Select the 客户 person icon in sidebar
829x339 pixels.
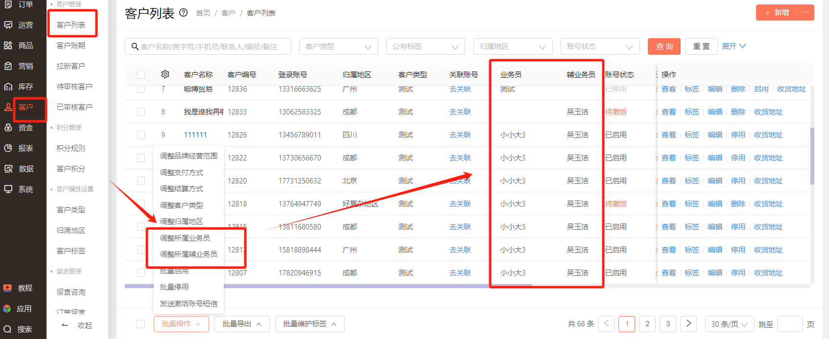tap(8, 107)
